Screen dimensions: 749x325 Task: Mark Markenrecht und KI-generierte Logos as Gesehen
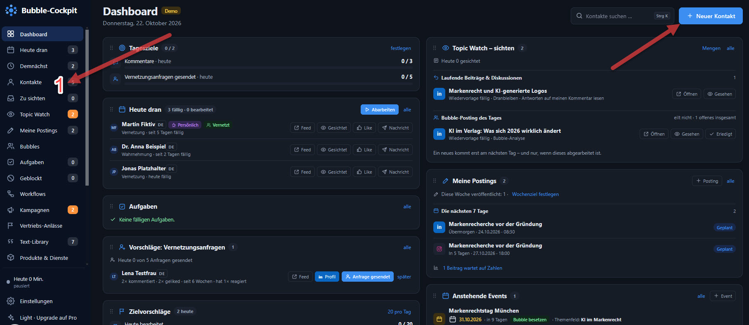[720, 94]
